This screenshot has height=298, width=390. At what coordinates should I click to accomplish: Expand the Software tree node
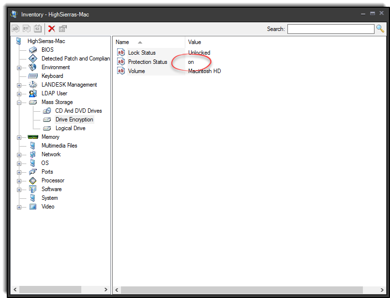point(20,189)
